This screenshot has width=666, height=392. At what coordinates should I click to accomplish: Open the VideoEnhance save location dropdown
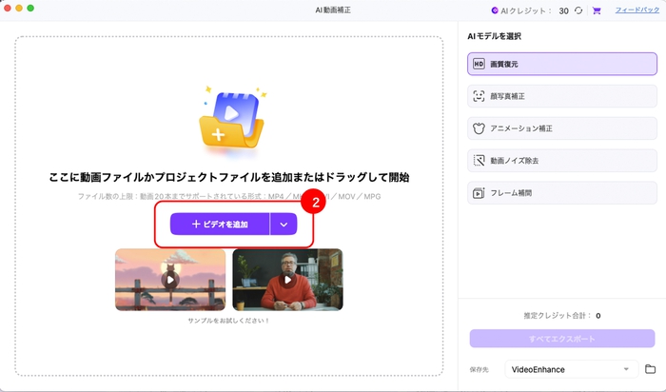572,369
